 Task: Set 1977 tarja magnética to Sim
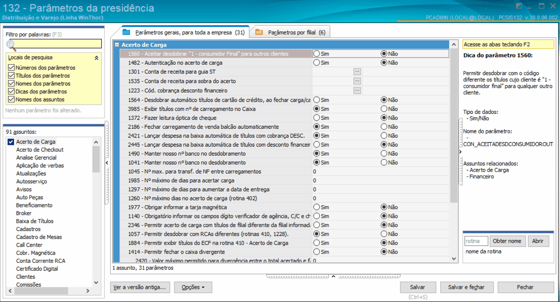click(x=317, y=207)
